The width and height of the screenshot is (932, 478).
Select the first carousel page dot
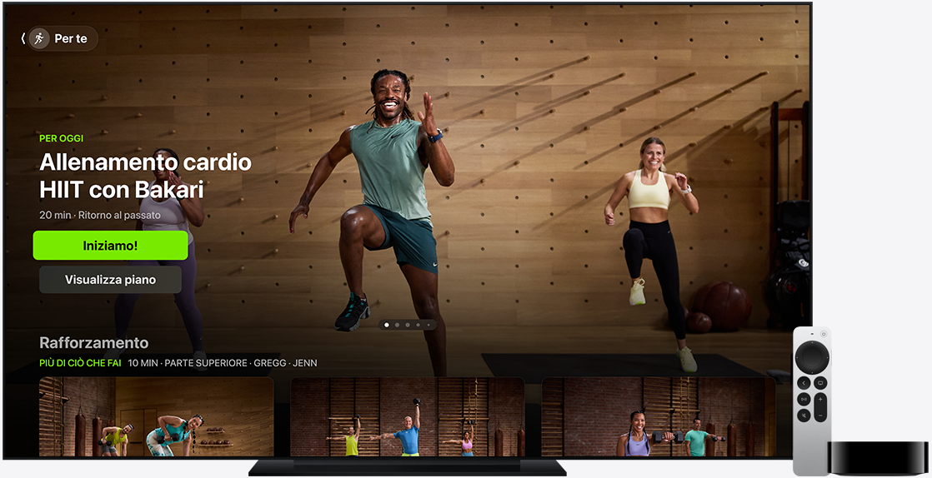coord(386,325)
